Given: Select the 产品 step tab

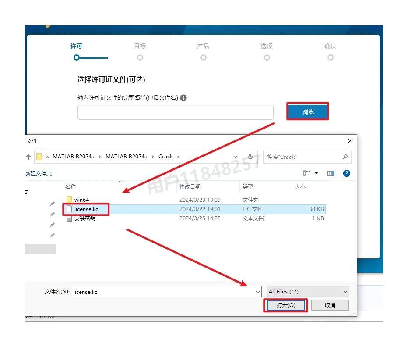Looking at the screenshot, I should [x=203, y=46].
